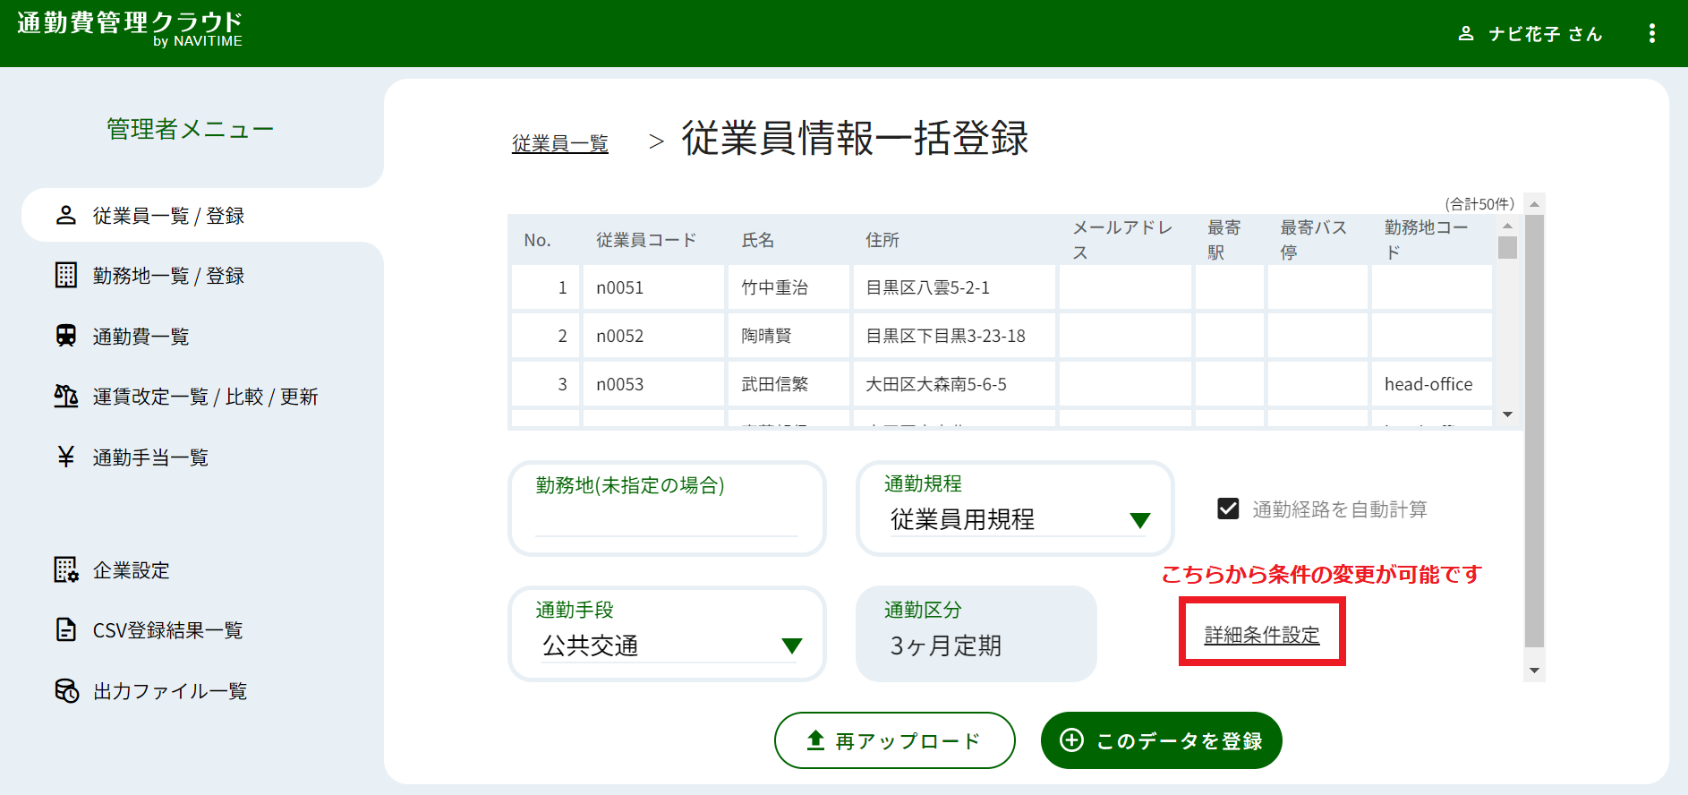Click the building icon beside 勤務地一覧 / 登録
The height and width of the screenshot is (795, 1688).
pos(66,275)
